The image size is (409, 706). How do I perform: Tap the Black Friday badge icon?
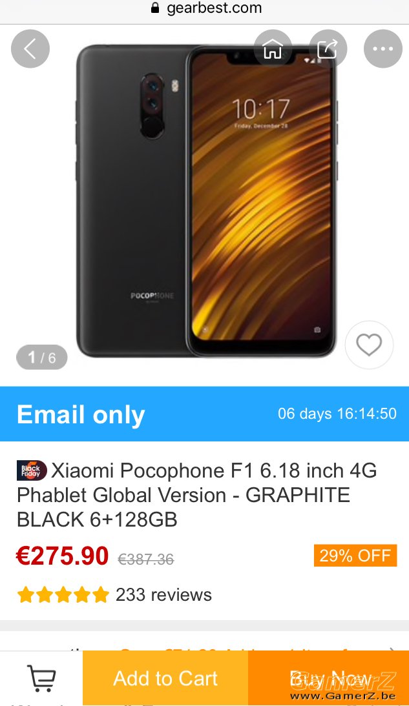click(x=32, y=470)
